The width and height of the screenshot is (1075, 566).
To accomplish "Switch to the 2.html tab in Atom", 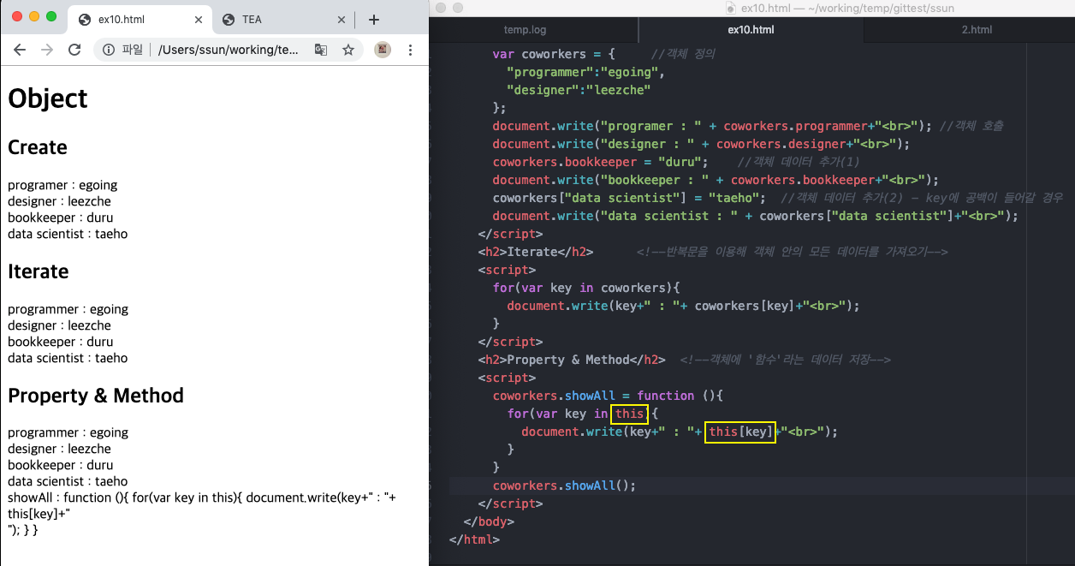I will [977, 30].
